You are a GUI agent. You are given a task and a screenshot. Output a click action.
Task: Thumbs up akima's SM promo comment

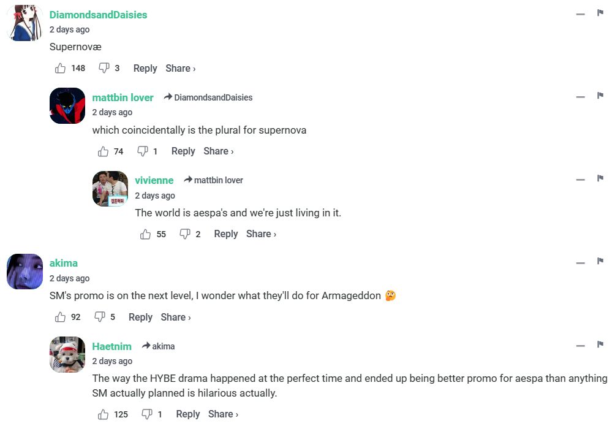[60, 317]
